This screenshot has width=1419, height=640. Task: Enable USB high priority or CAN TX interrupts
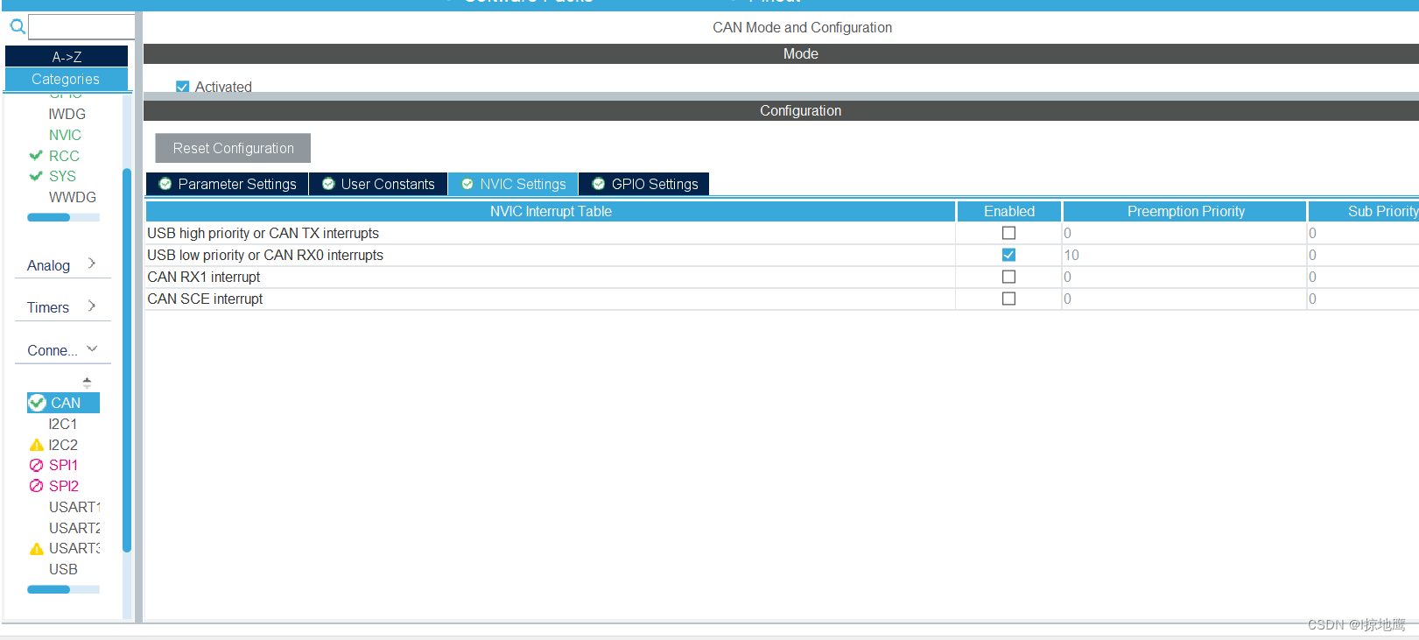pyautogui.click(x=1008, y=233)
